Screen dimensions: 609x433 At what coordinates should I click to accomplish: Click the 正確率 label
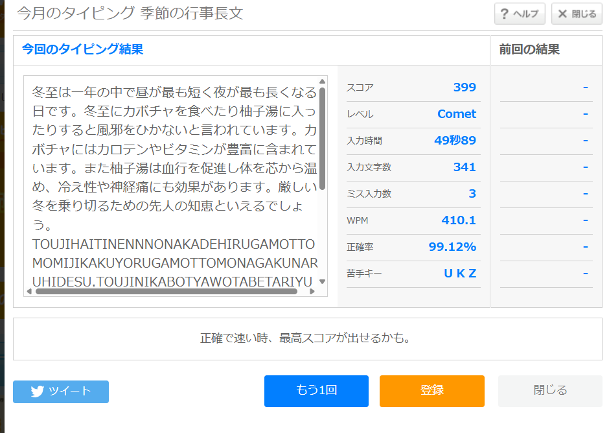pyautogui.click(x=360, y=247)
